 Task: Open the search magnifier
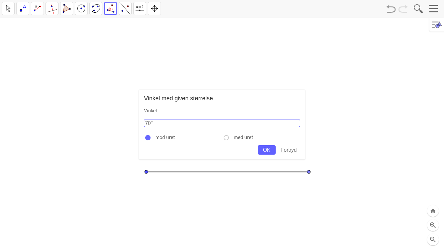coord(418,8)
